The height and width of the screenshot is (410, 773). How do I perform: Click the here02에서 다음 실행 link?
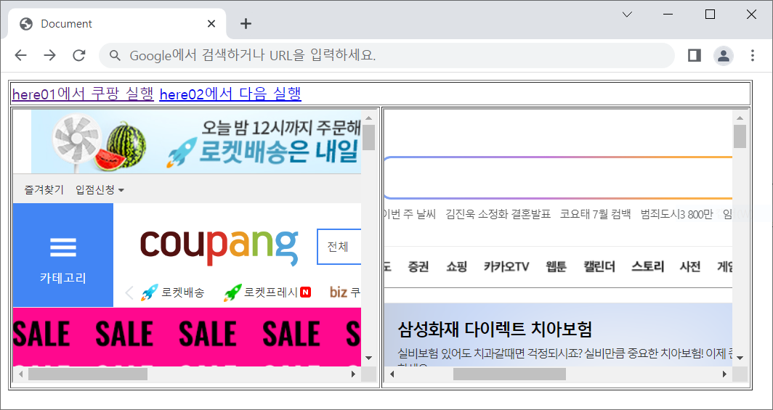click(x=230, y=94)
